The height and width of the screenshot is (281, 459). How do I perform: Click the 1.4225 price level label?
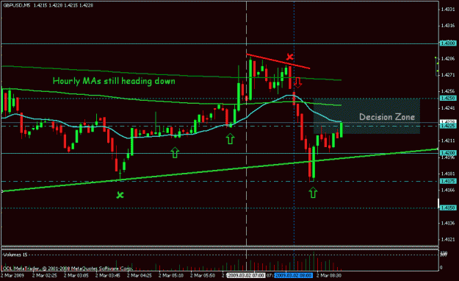[448, 126]
